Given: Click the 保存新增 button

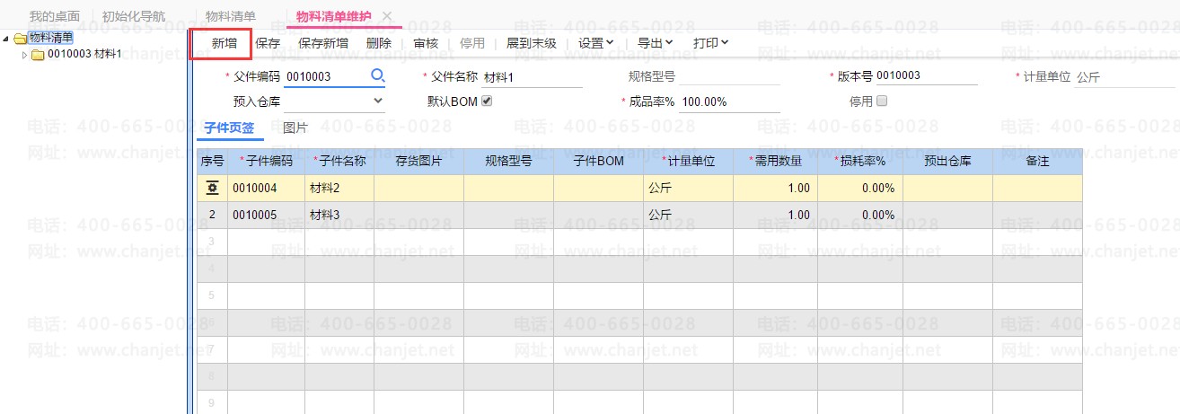Looking at the screenshot, I should (x=323, y=42).
